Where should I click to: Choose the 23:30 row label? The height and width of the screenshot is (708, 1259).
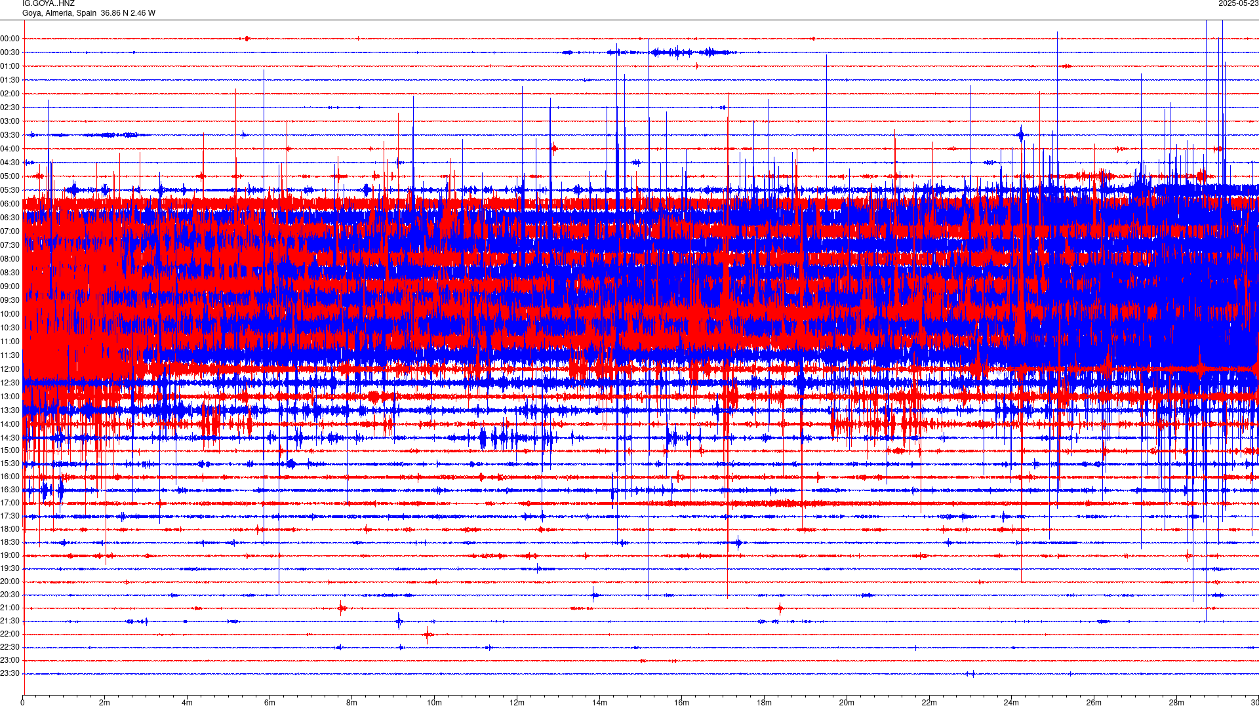10,674
